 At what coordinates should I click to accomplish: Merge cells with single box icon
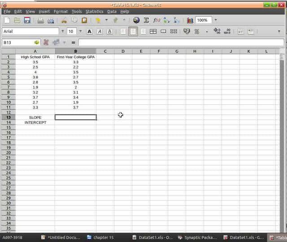(163, 31)
